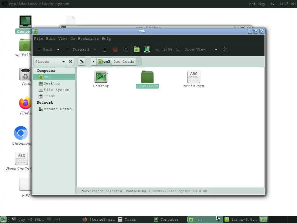Image resolution: width=297 pixels, height=223 pixels.
Task: Switch to the yay -S 86b terminal task
Action: click(28, 220)
